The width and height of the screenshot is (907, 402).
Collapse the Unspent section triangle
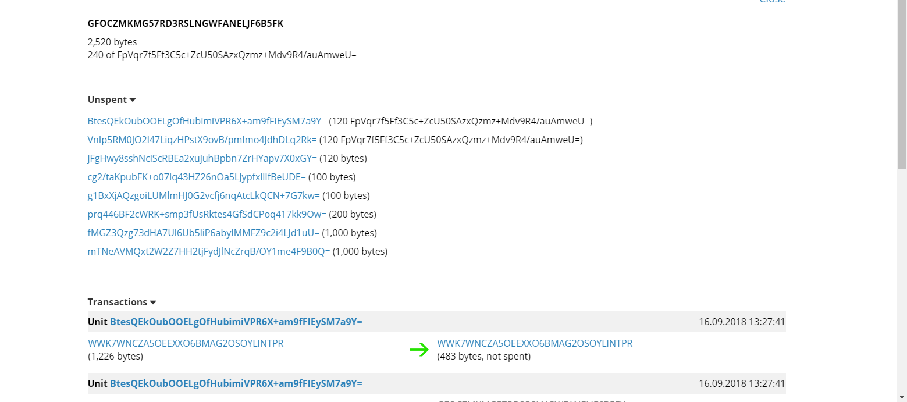133,100
